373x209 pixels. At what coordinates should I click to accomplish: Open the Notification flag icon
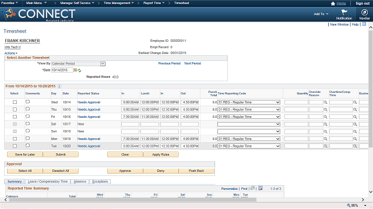344,12
